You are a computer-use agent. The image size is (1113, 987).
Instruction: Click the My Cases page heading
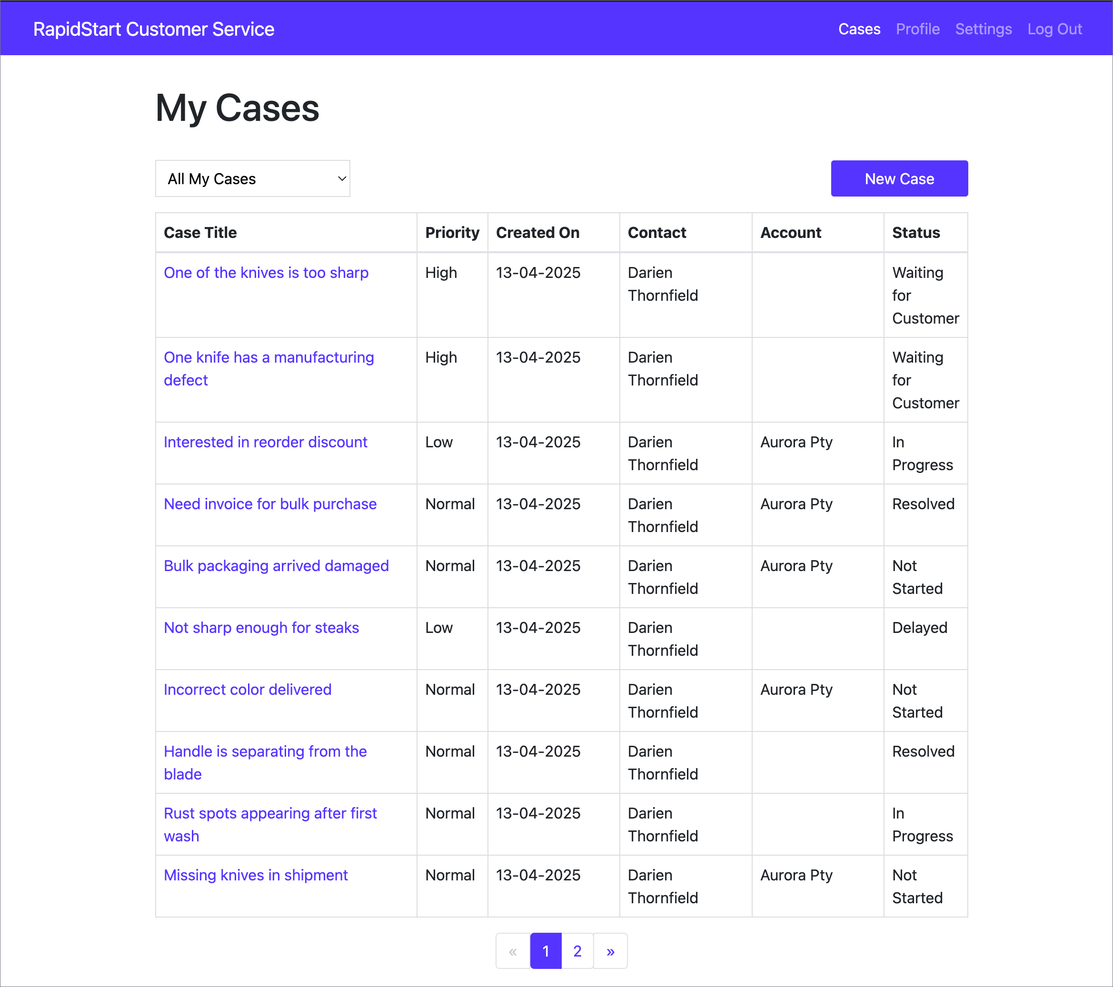click(238, 108)
